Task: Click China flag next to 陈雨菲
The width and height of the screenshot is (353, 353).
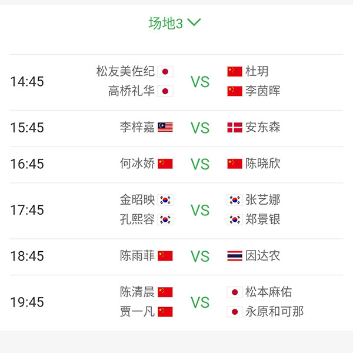Action: 165,256
